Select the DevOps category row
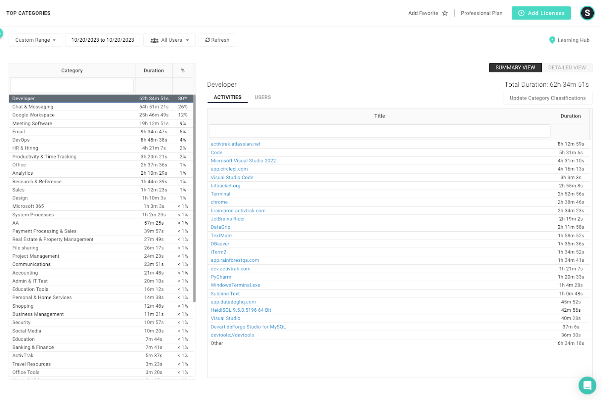This screenshot has height=400, width=602. coord(101,140)
